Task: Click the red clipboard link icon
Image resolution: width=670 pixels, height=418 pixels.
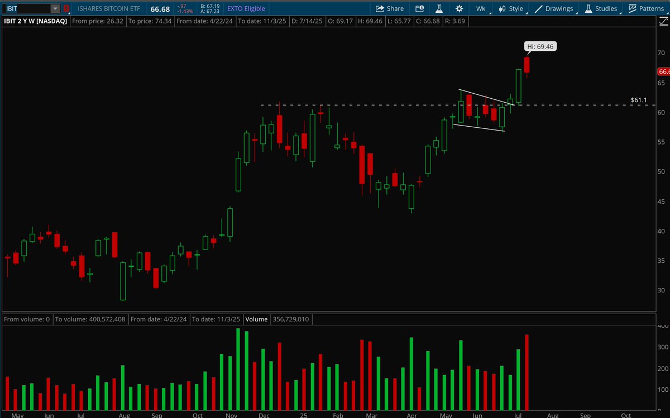Action: [x=67, y=8]
